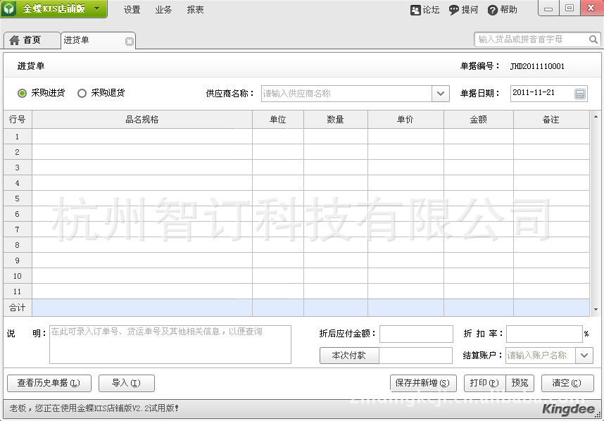Click the 说明 notes text field
Screen dimensions: 604x421
[170, 344]
